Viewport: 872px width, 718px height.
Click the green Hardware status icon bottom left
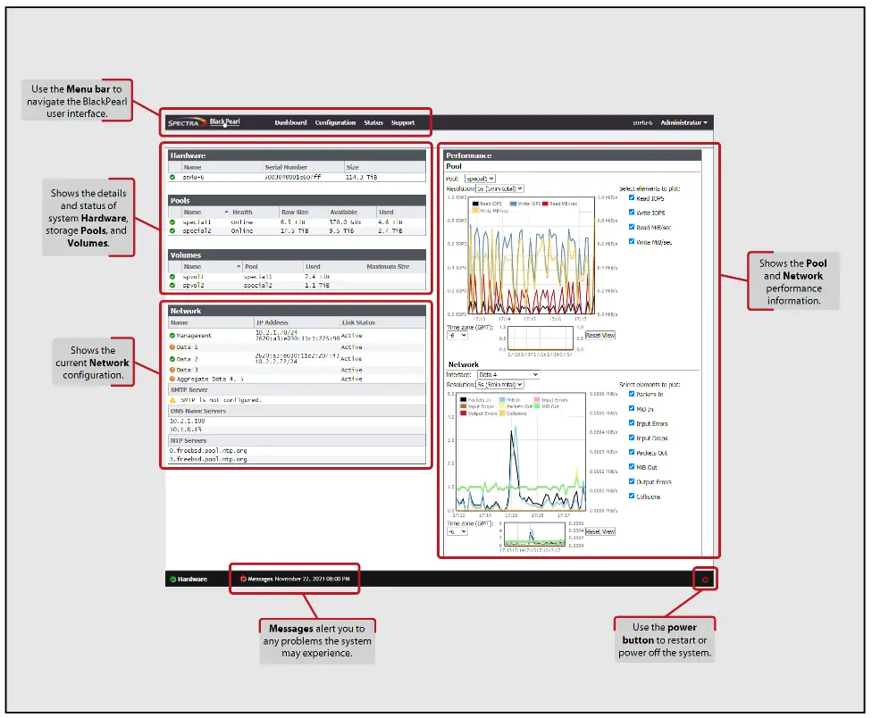tap(173, 579)
